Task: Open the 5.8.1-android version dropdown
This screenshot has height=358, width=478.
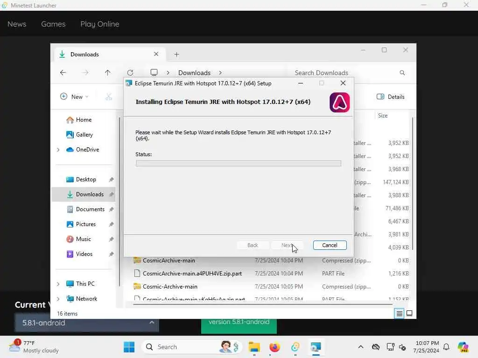Action: 87,323
